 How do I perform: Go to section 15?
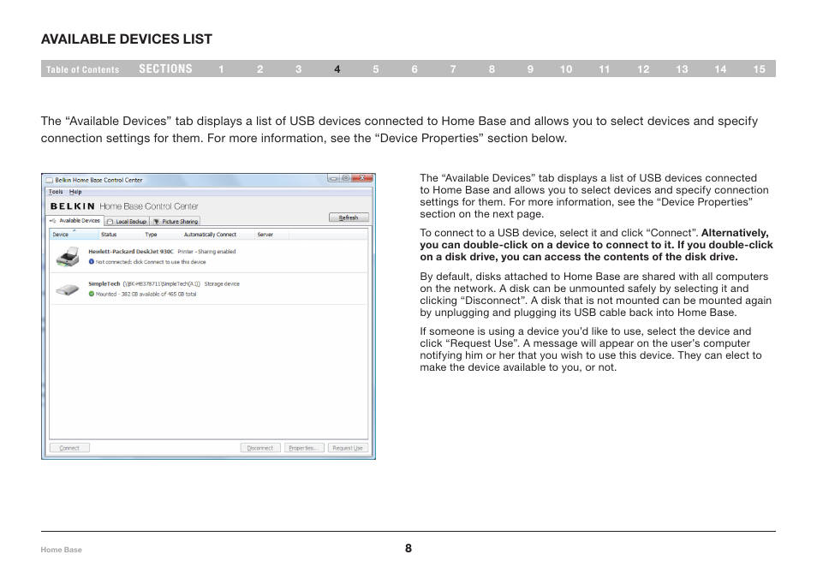pyautogui.click(x=759, y=69)
